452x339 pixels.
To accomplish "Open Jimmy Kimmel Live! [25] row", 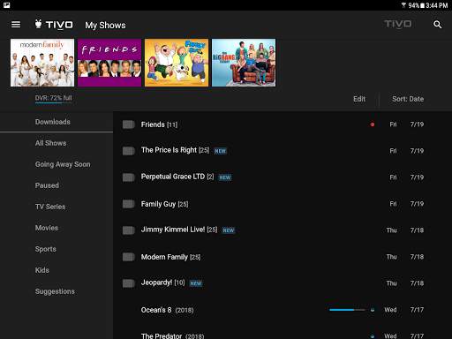I will tap(282, 230).
